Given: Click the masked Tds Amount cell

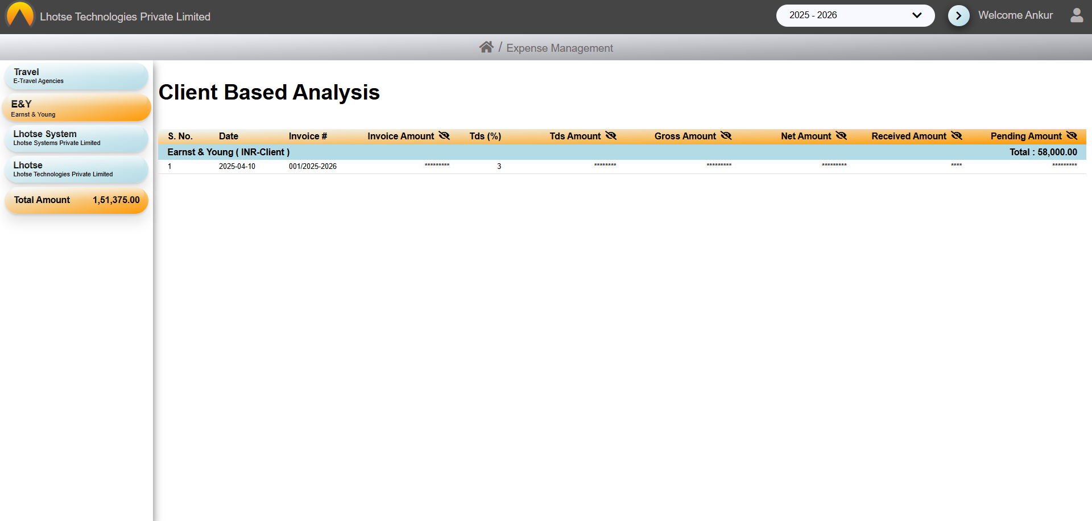Looking at the screenshot, I should (x=605, y=166).
